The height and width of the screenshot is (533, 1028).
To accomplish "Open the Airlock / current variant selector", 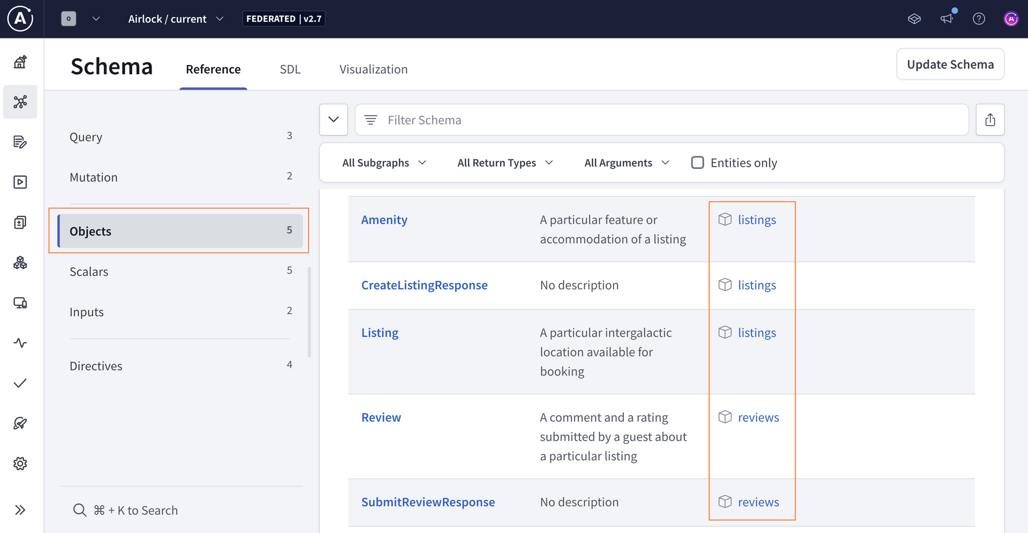I will click(x=176, y=19).
